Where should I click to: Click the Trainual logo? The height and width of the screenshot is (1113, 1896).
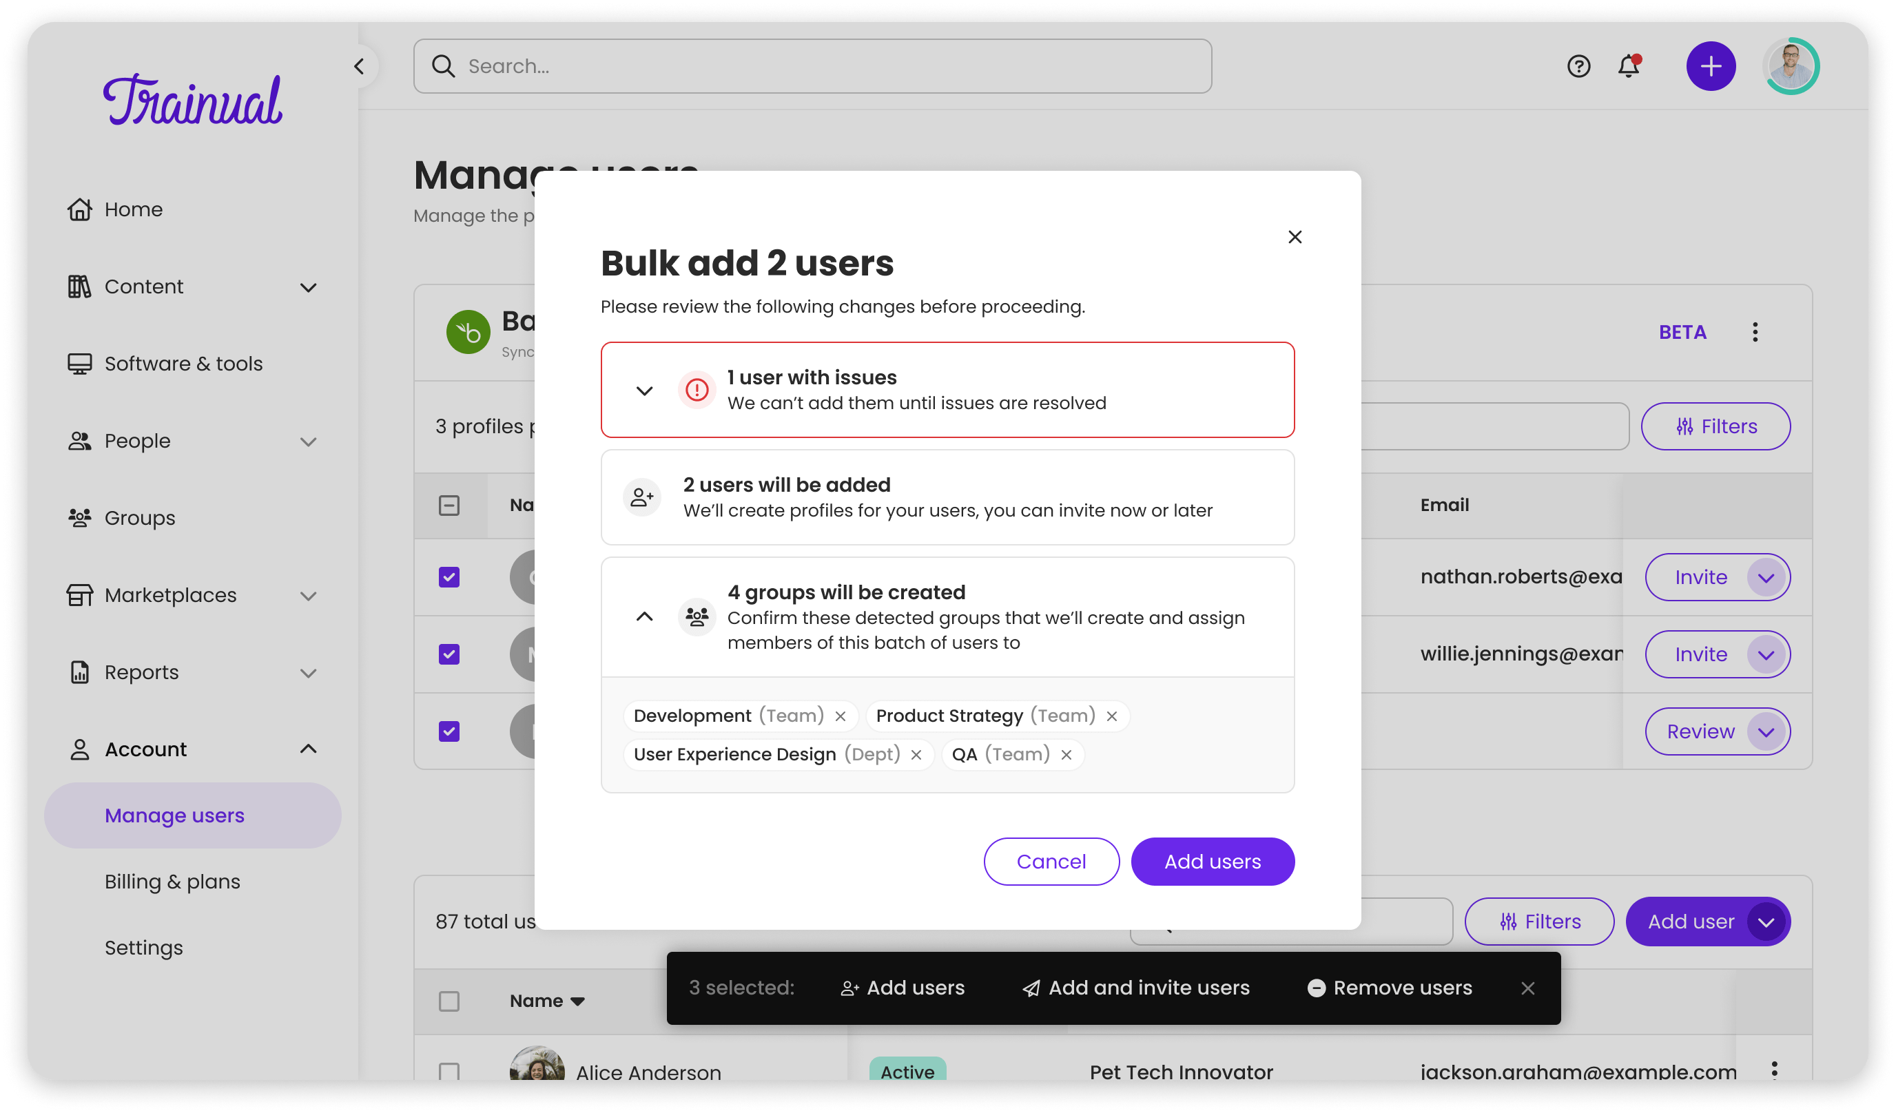tap(193, 99)
